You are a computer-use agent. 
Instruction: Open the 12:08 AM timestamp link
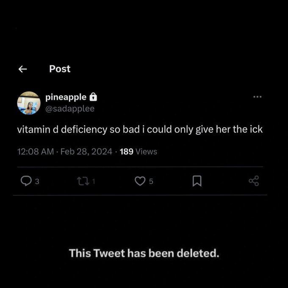click(x=36, y=152)
